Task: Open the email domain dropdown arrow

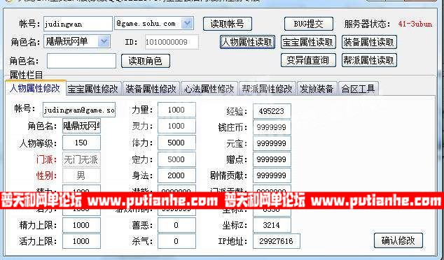Action: pyautogui.click(x=187, y=24)
